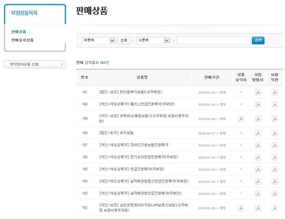Open 사업방법서 PDF for product 152
This screenshot has width=285, height=219.
pos(258,208)
